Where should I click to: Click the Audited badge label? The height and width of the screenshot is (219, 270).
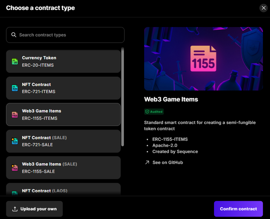pos(154,112)
